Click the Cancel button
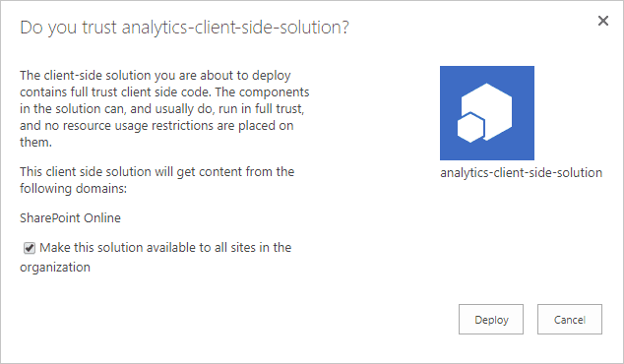The width and height of the screenshot is (624, 364). pyautogui.click(x=570, y=320)
